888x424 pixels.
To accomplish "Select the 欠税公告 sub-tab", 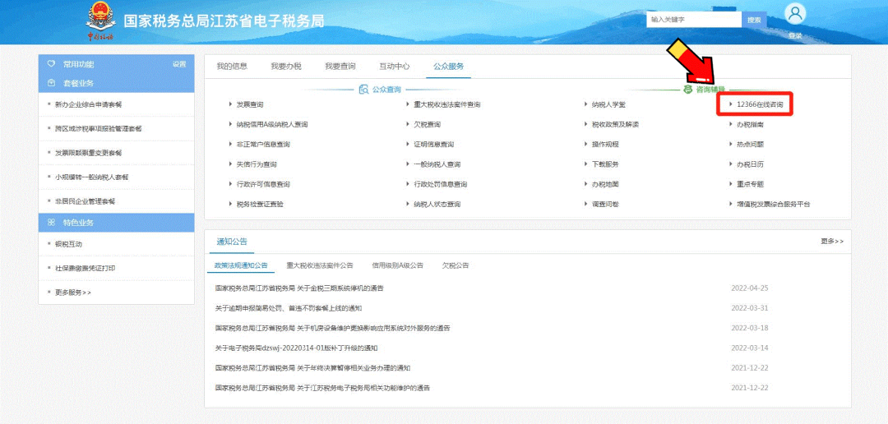I will (456, 265).
